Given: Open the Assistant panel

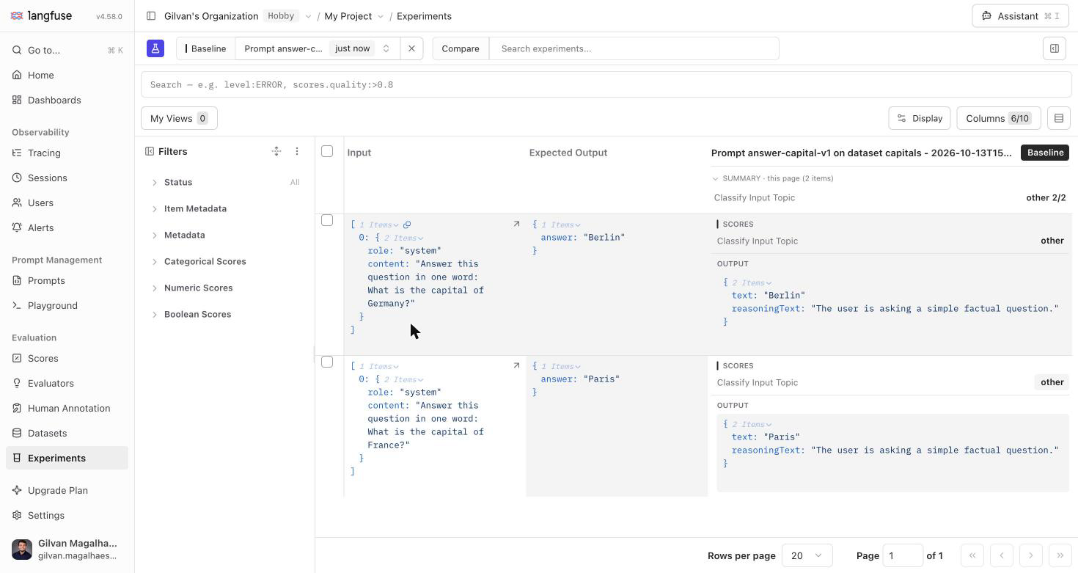Looking at the screenshot, I should pyautogui.click(x=1020, y=16).
